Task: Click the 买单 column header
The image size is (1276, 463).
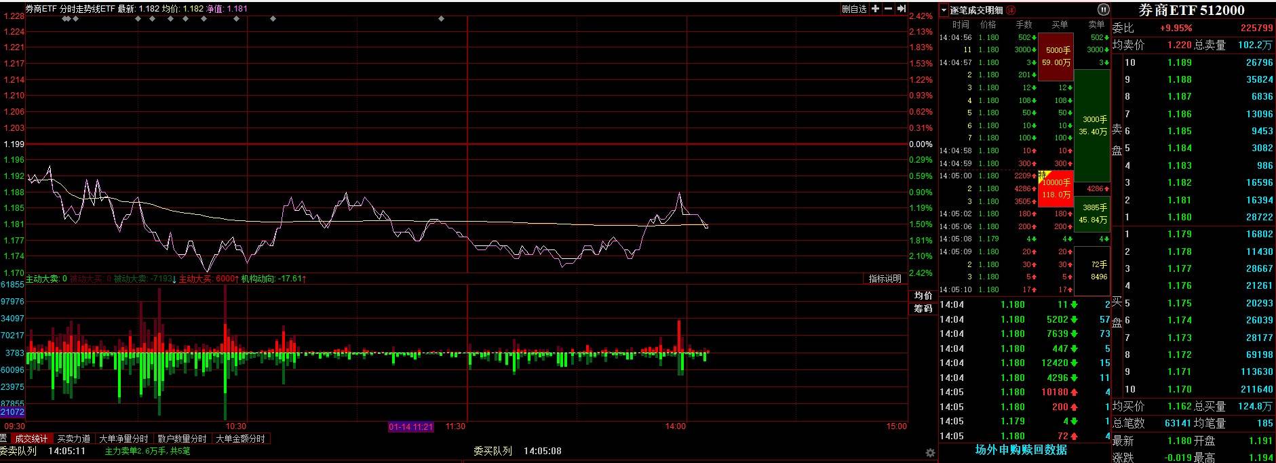Action: 1060,24
